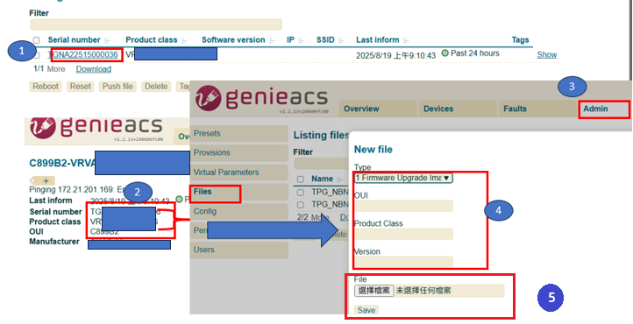The image size is (633, 324).
Task: Sort by SSID column icon
Action: (342, 40)
